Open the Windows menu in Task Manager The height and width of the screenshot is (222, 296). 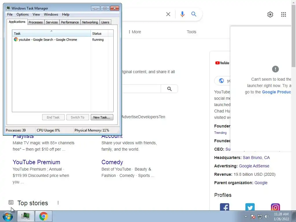[x=51, y=14]
